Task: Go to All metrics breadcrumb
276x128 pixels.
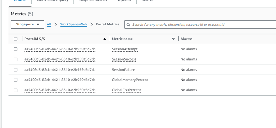Action: tap(49, 24)
